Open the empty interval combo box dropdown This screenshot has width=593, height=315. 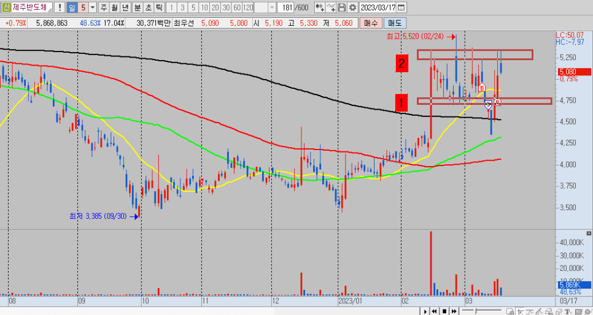pos(272,7)
